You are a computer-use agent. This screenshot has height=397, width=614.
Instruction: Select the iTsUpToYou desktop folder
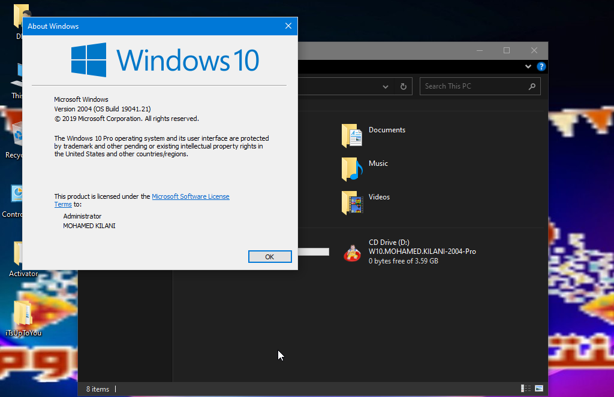(x=23, y=319)
